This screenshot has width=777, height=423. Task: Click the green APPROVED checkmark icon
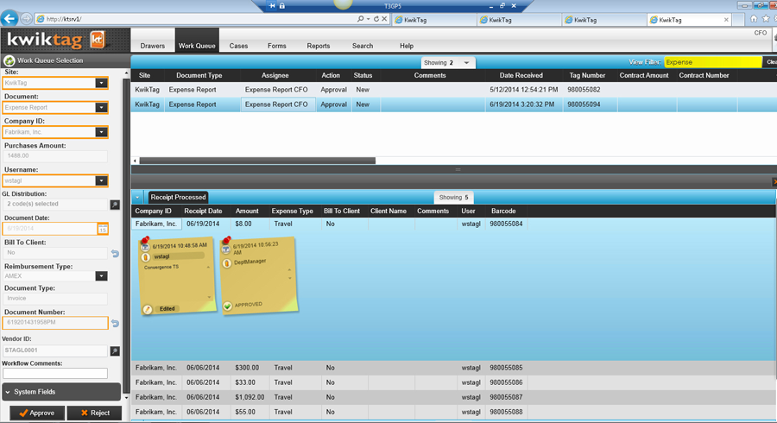[227, 306]
